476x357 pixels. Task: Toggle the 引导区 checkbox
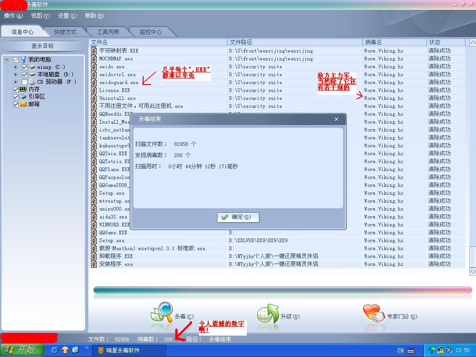coord(16,97)
